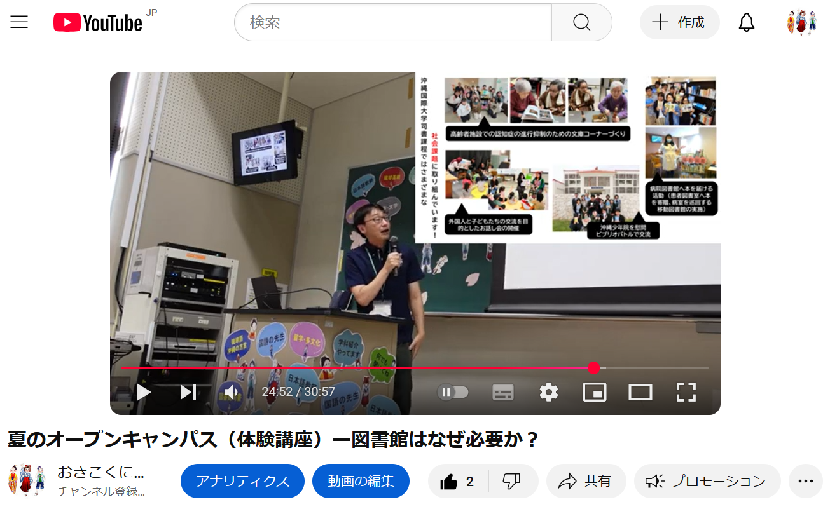The height and width of the screenshot is (509, 830).
Task: Click the magnifying glass search button
Action: pyautogui.click(x=581, y=23)
